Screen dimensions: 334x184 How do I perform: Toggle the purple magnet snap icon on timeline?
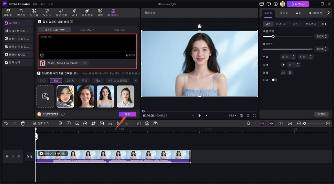click(272, 123)
